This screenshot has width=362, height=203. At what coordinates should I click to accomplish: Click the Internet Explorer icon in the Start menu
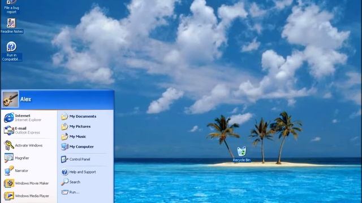tap(9, 118)
